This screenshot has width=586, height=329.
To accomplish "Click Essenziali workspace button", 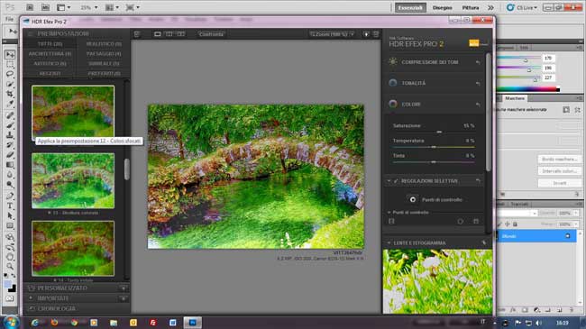I will (410, 7).
